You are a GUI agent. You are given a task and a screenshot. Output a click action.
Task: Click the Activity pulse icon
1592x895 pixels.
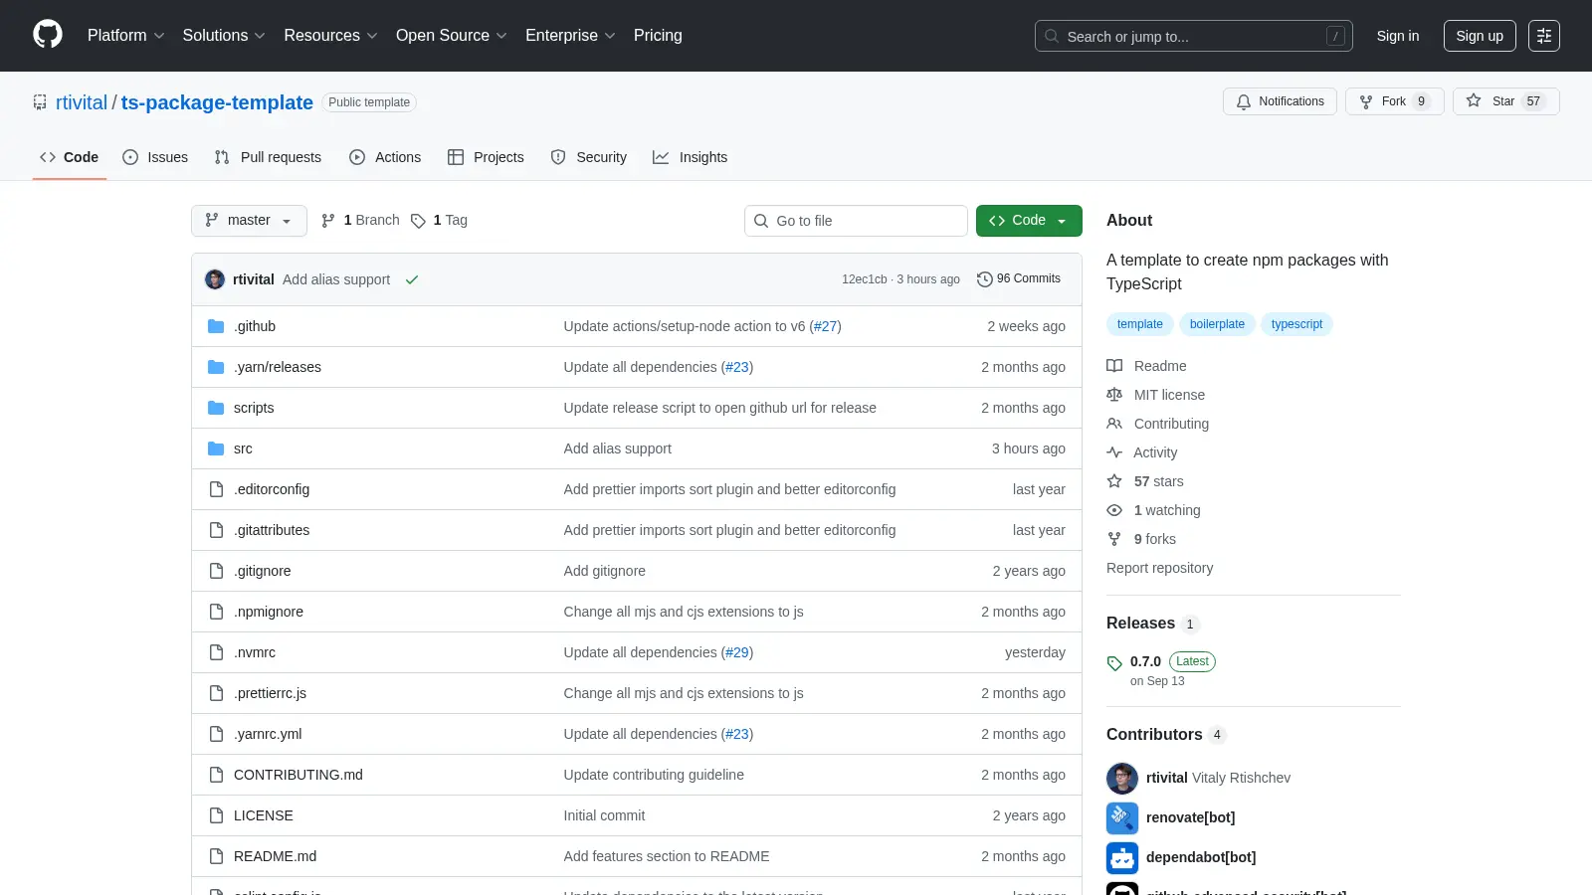pos(1114,452)
